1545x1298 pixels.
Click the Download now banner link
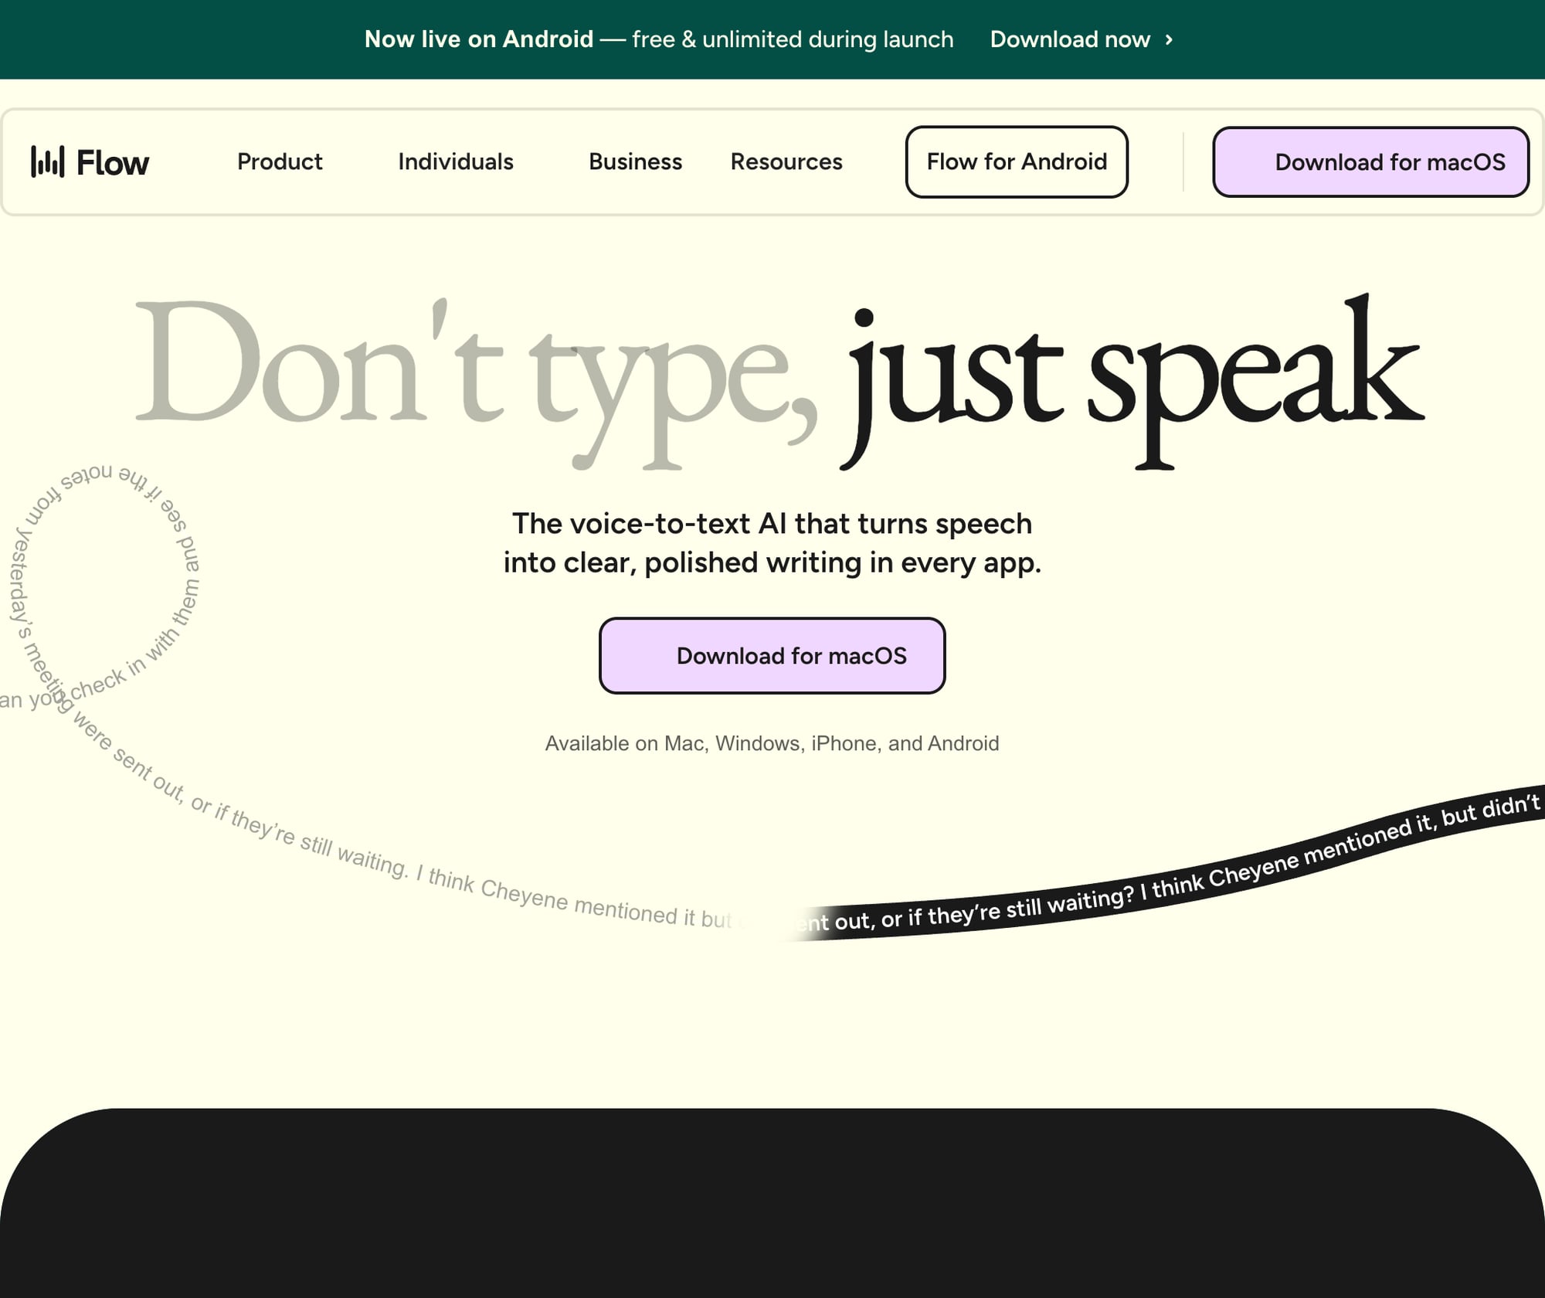pyautogui.click(x=1070, y=39)
